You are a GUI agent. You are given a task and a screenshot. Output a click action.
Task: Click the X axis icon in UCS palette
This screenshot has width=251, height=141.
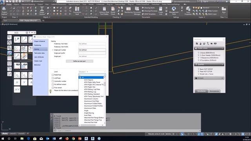point(17,82)
